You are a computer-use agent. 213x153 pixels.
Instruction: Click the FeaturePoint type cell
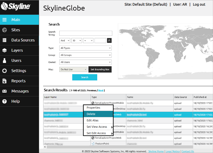pyautogui.click(x=108, y=144)
